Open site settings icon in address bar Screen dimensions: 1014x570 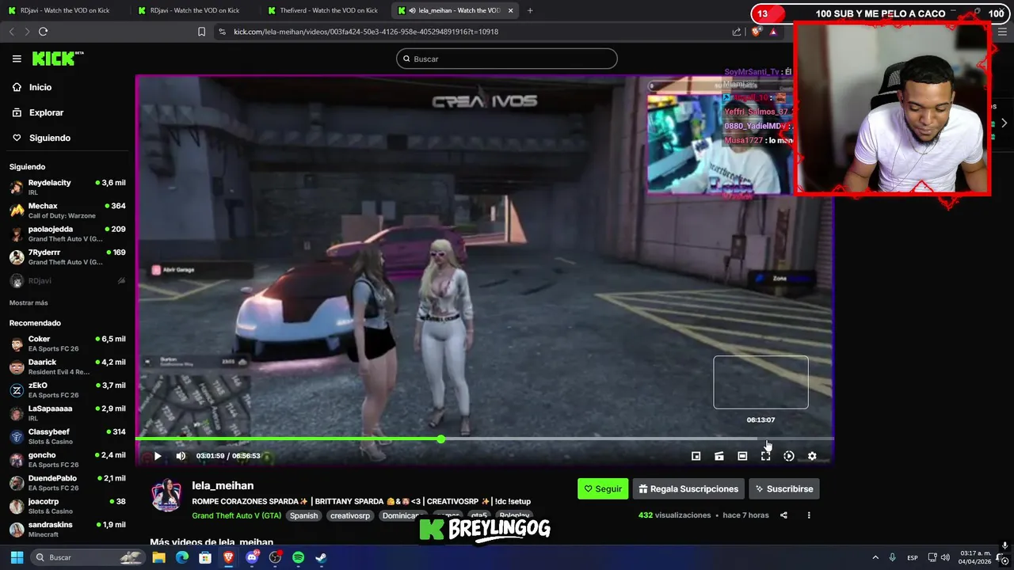pos(222,32)
